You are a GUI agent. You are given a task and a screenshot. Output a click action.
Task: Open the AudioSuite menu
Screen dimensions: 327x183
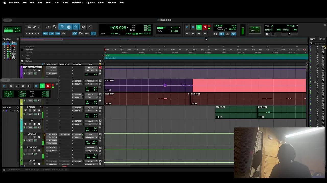click(77, 3)
